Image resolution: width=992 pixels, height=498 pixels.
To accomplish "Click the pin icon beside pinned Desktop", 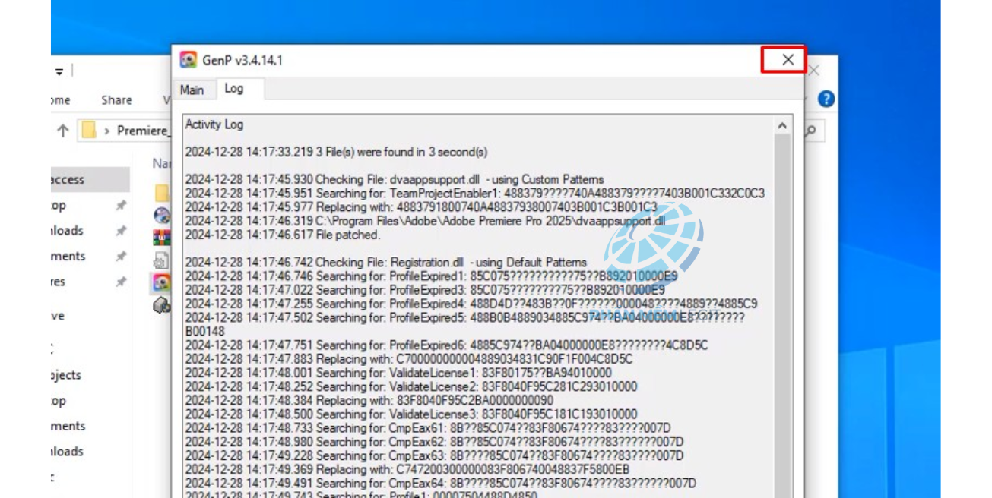I will pos(120,206).
